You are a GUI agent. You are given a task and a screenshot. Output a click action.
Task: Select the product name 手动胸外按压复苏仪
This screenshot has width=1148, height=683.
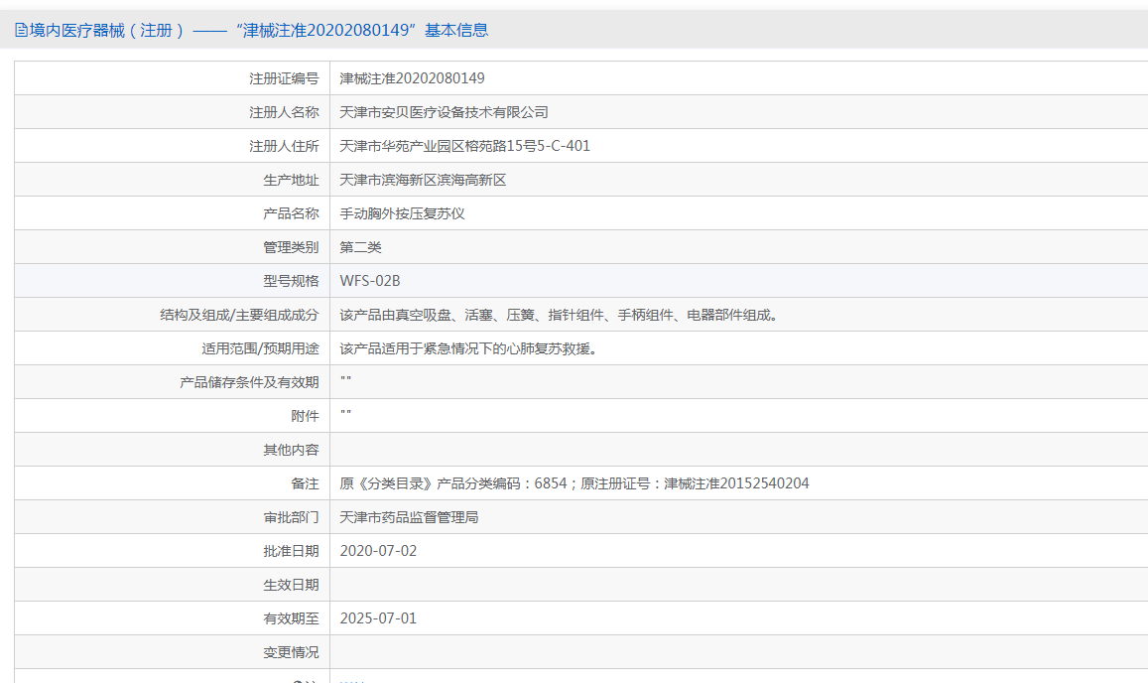coord(402,213)
